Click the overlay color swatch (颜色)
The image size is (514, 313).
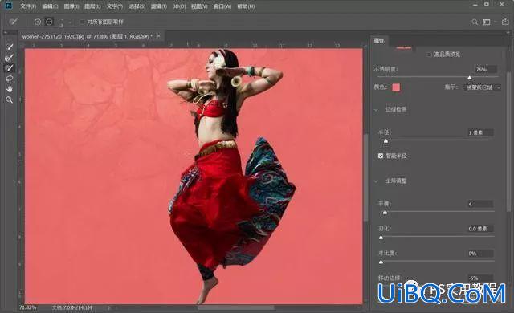pos(396,87)
